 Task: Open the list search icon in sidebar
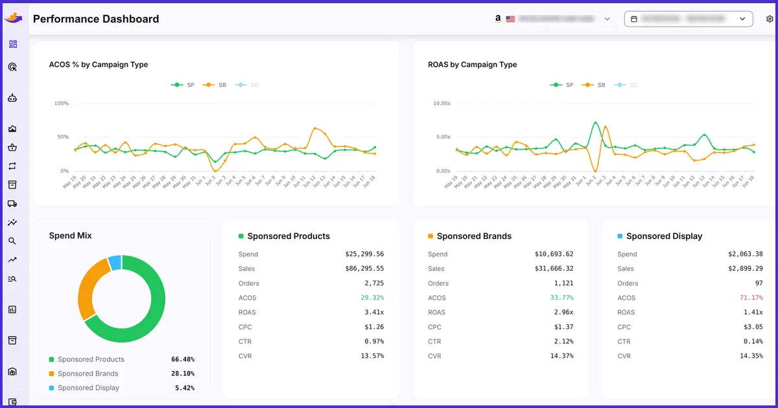12,278
